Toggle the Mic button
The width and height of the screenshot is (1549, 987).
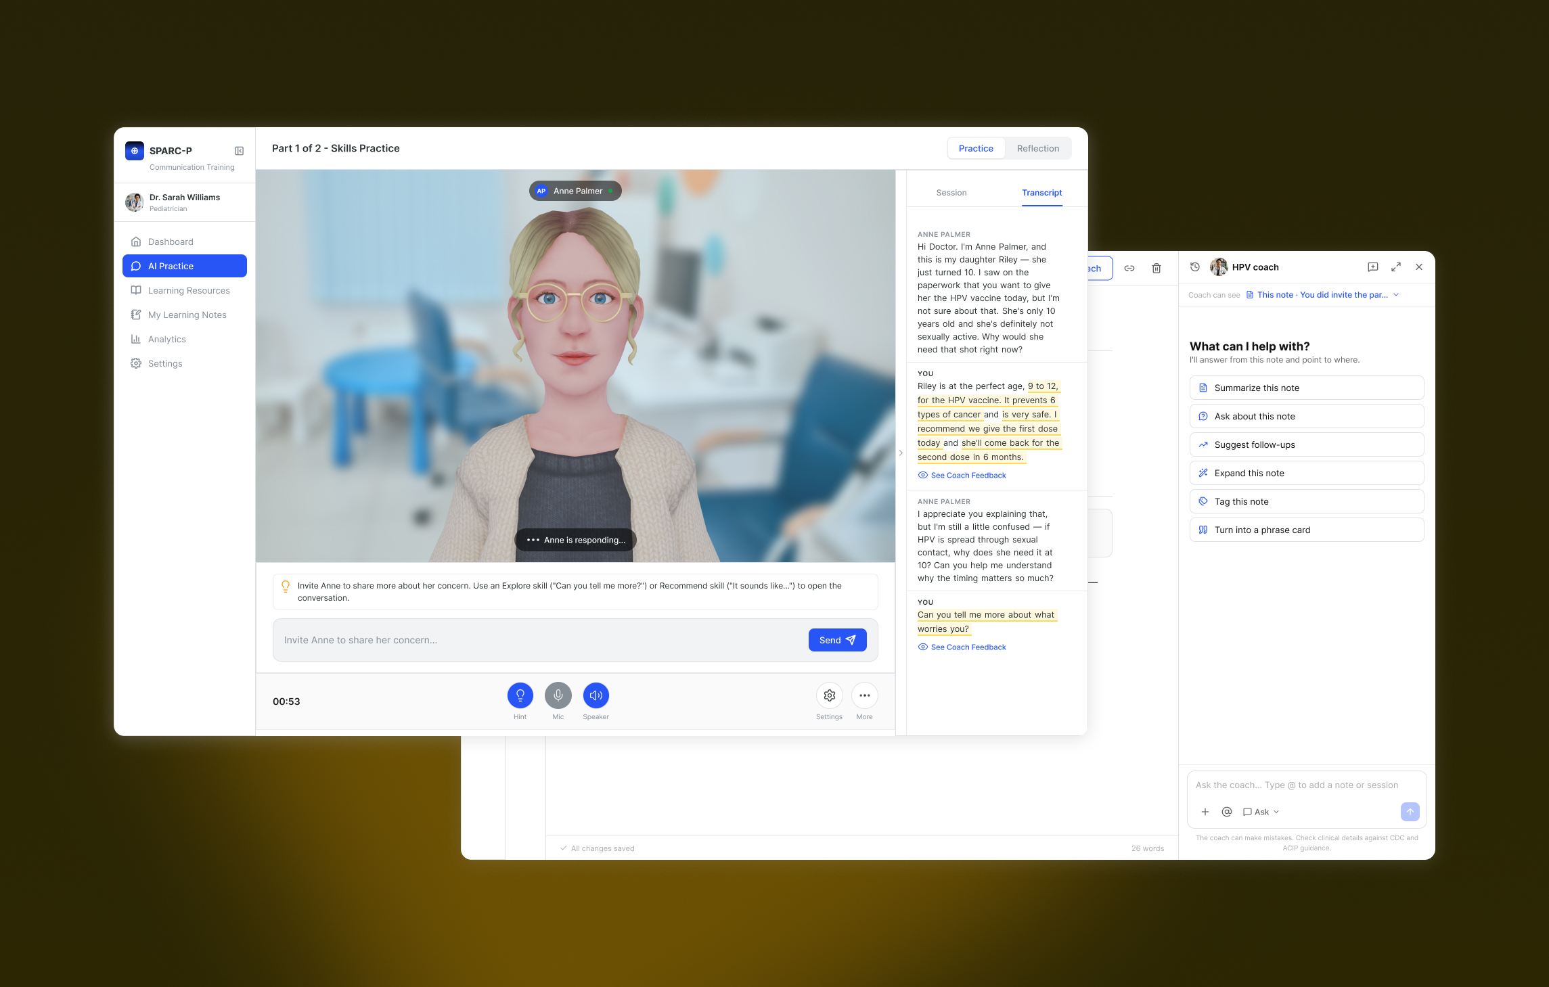[558, 695]
